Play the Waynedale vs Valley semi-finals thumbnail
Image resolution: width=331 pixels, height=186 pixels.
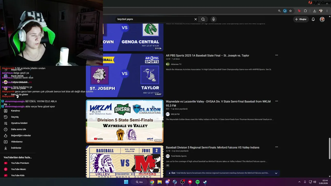tap(125, 121)
